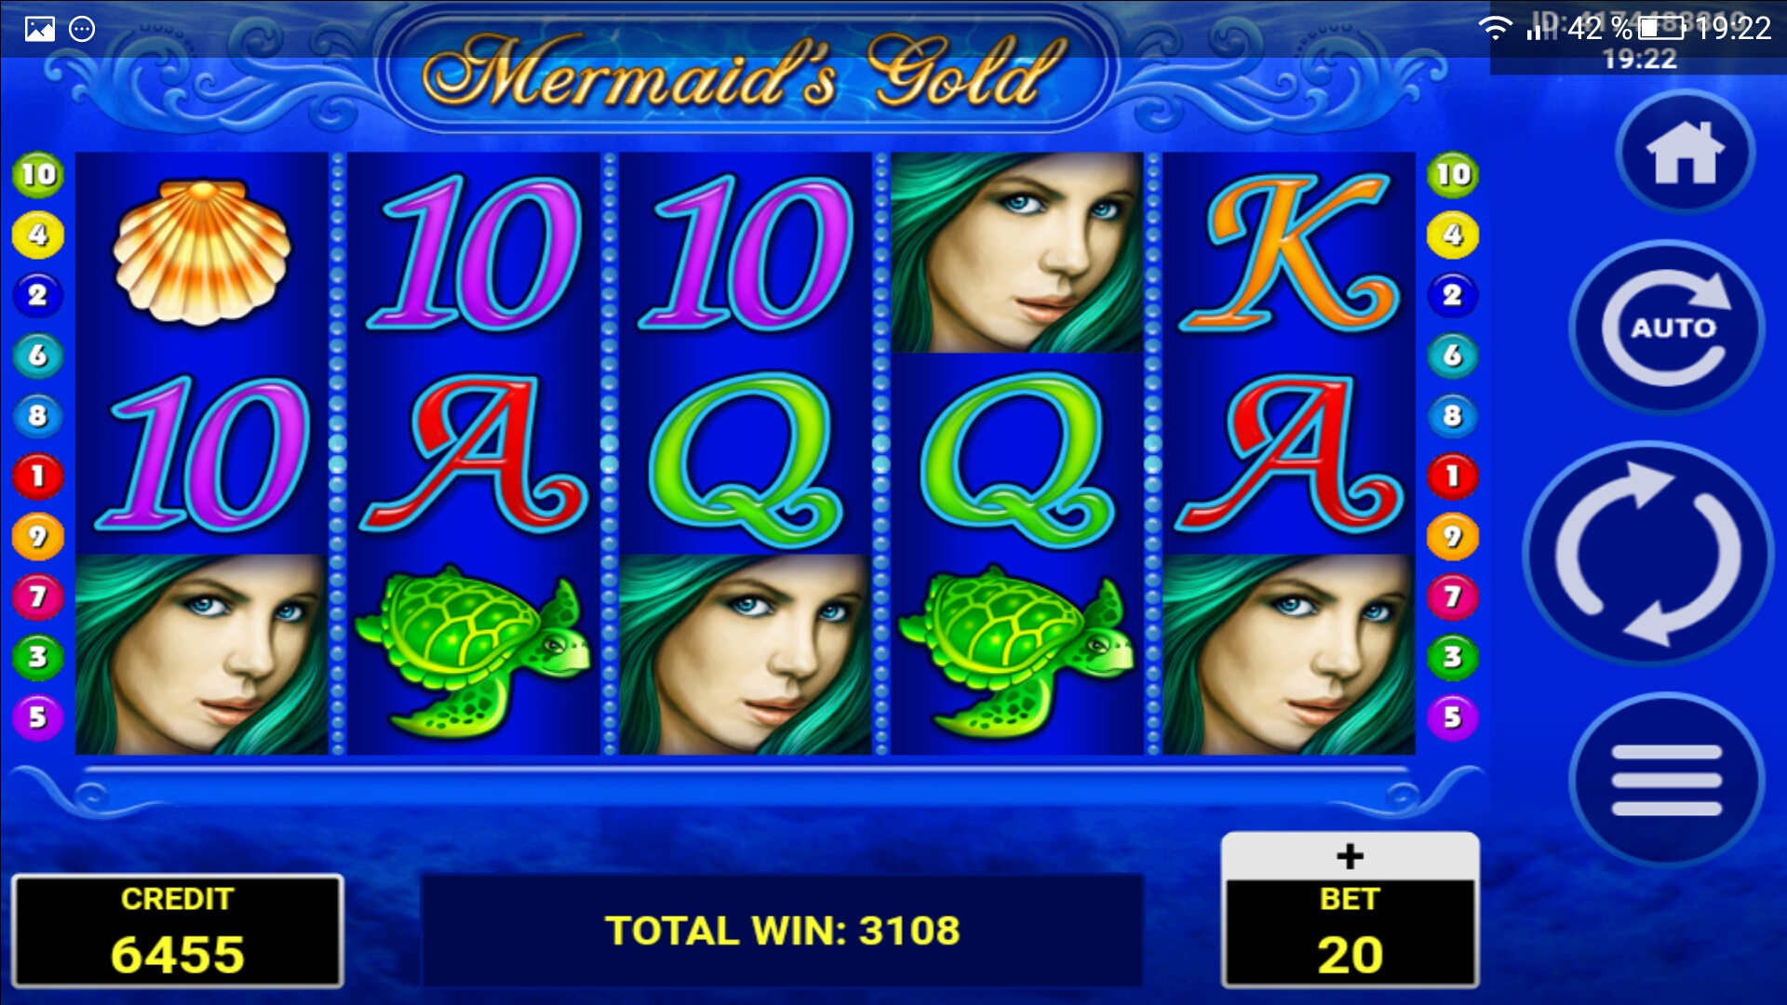Start autoplay with the AUTO button
This screenshot has width=1787, height=1005.
1667,328
